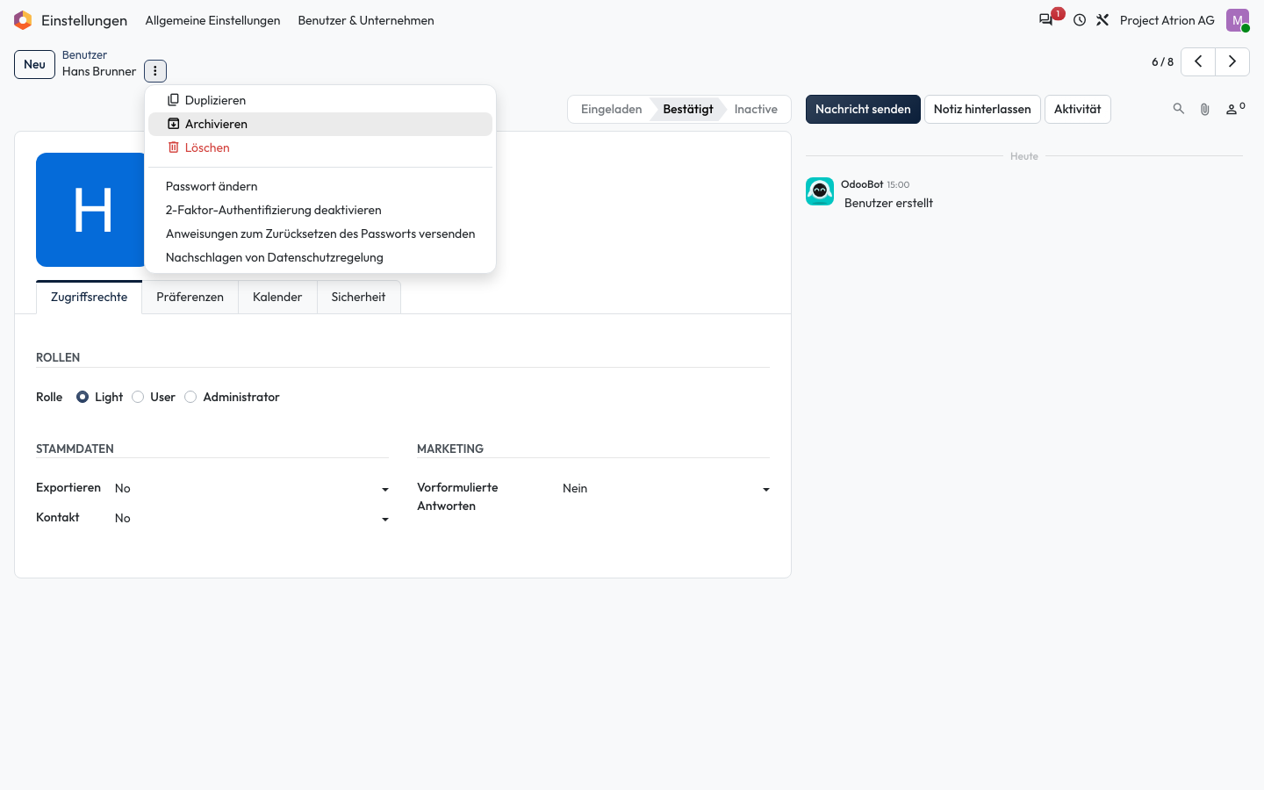This screenshot has width=1264, height=790.
Task: Open the Exportieren dropdown
Action: tap(252, 488)
